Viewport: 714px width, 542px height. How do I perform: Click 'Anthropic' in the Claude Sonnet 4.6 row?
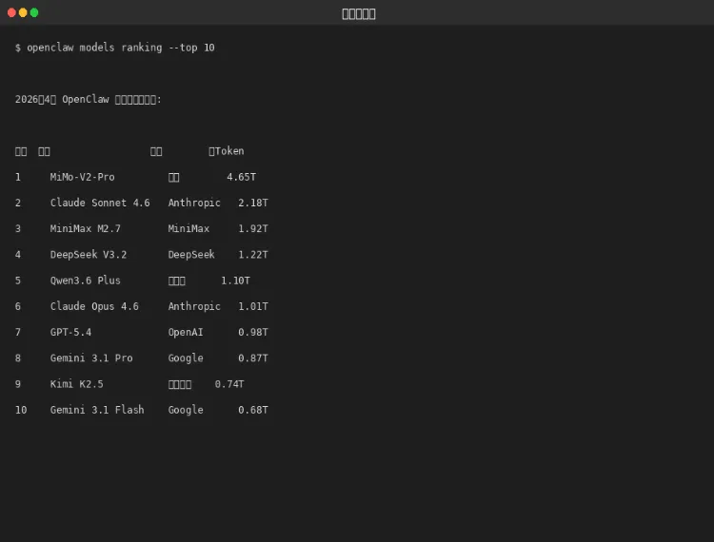(x=194, y=203)
